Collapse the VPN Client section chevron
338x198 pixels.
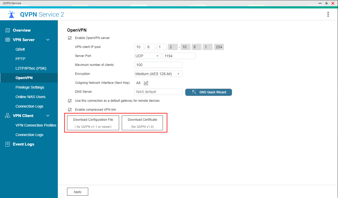[x=48, y=116]
